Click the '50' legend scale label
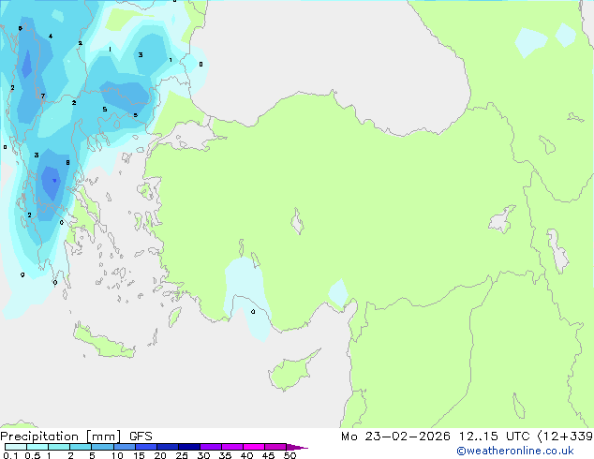The height and width of the screenshot is (459, 594). [x=290, y=455]
